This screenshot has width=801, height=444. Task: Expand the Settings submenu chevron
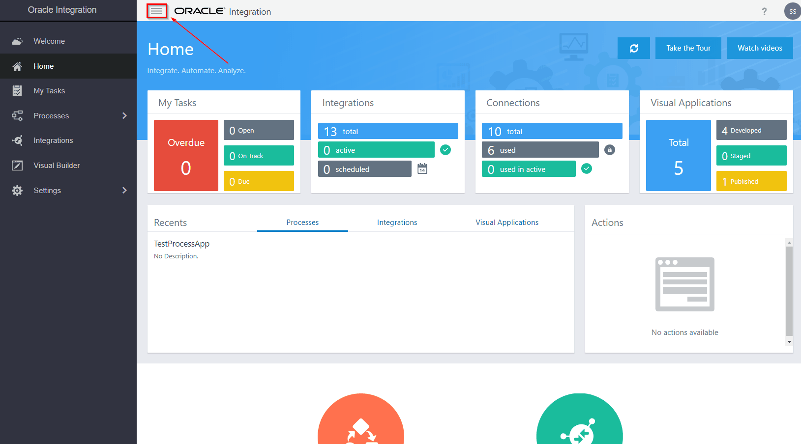(x=124, y=191)
